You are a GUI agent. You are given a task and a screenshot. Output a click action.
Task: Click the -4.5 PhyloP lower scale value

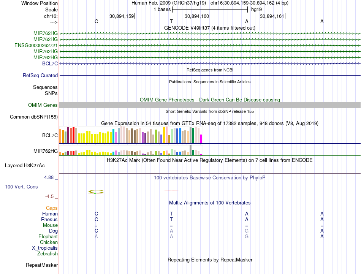click(49, 196)
